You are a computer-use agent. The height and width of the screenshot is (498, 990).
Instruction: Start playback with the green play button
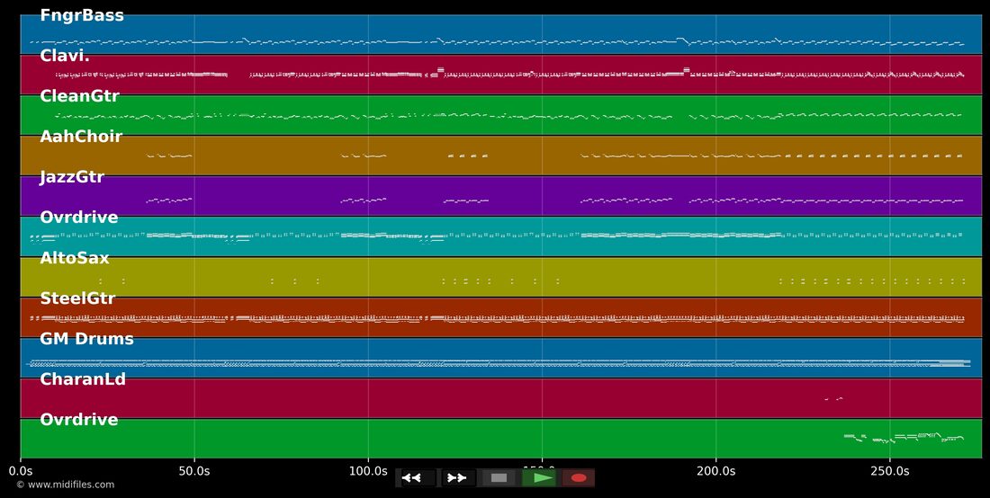point(538,478)
